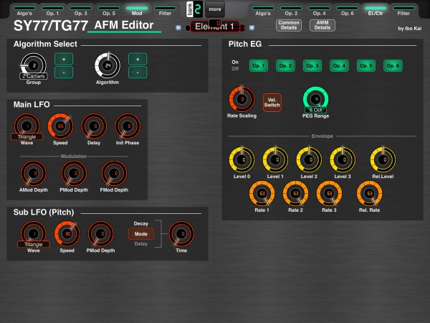Open the left Filter tab
Screen dimensions: 430x323
pos(165,11)
